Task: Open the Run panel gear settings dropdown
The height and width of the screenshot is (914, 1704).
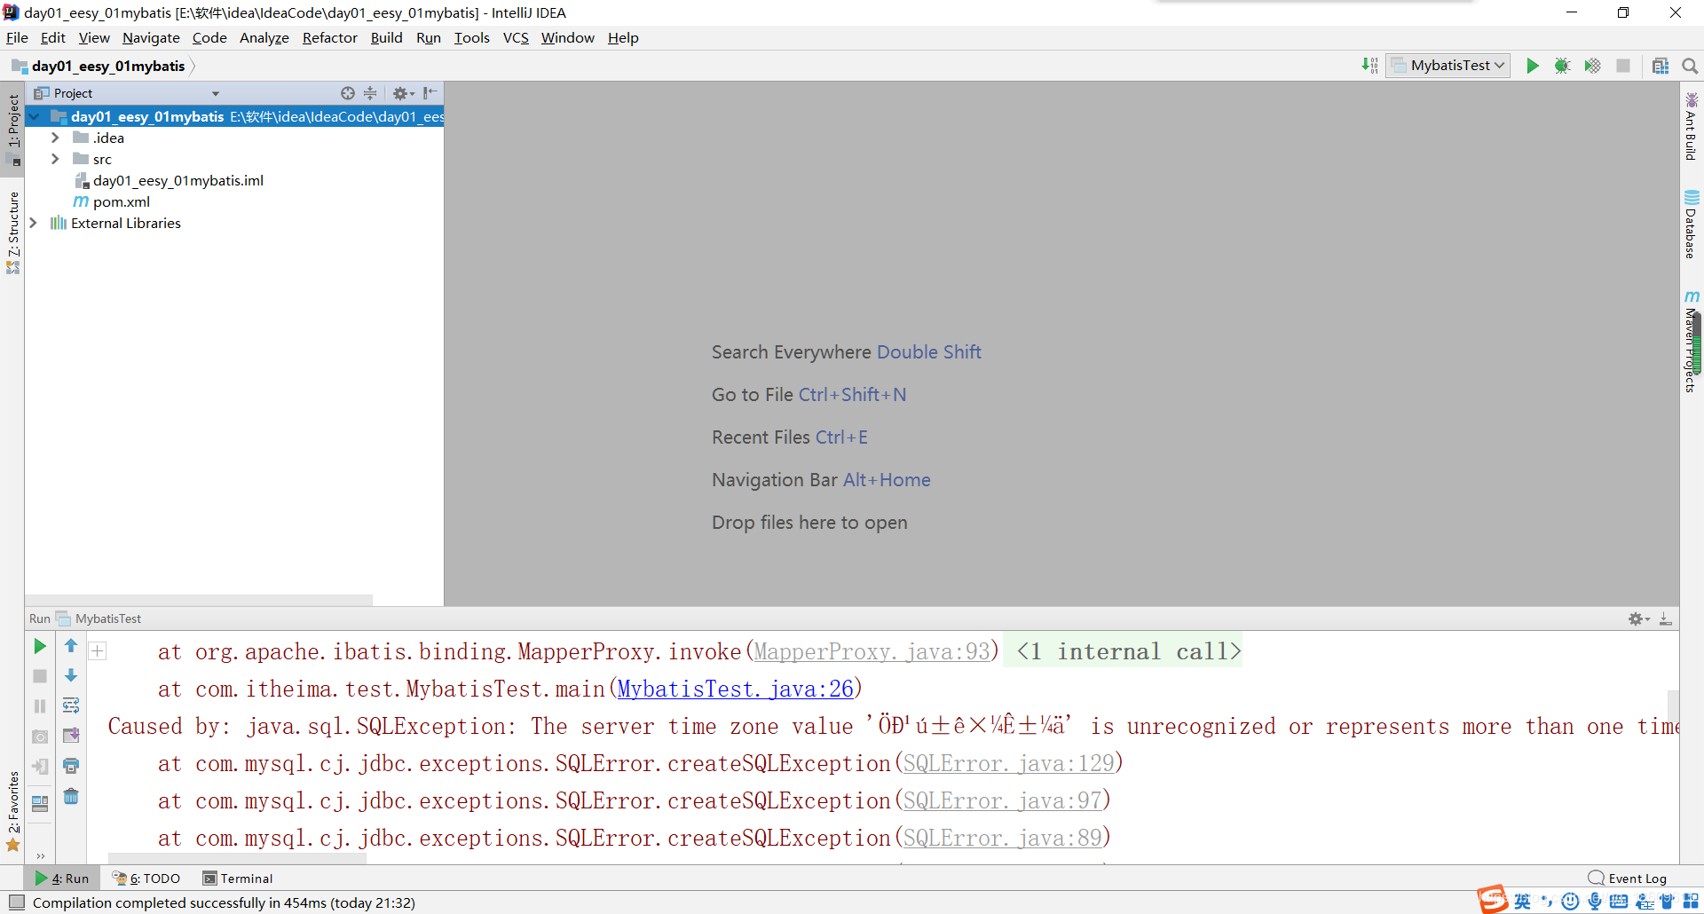Action: click(1638, 619)
